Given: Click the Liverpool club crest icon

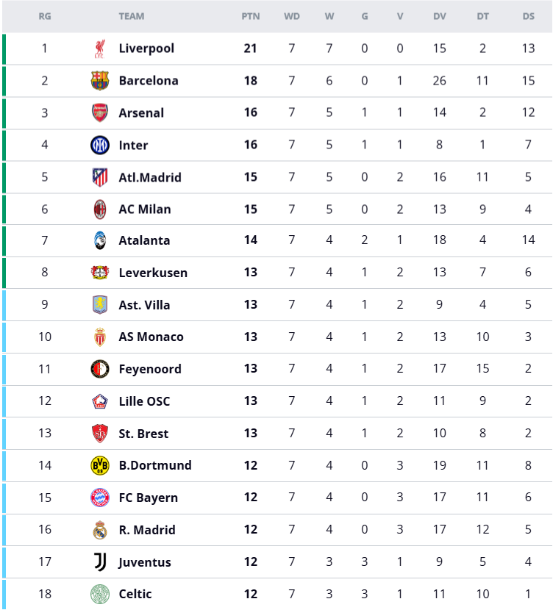Looking at the screenshot, I should point(99,49).
